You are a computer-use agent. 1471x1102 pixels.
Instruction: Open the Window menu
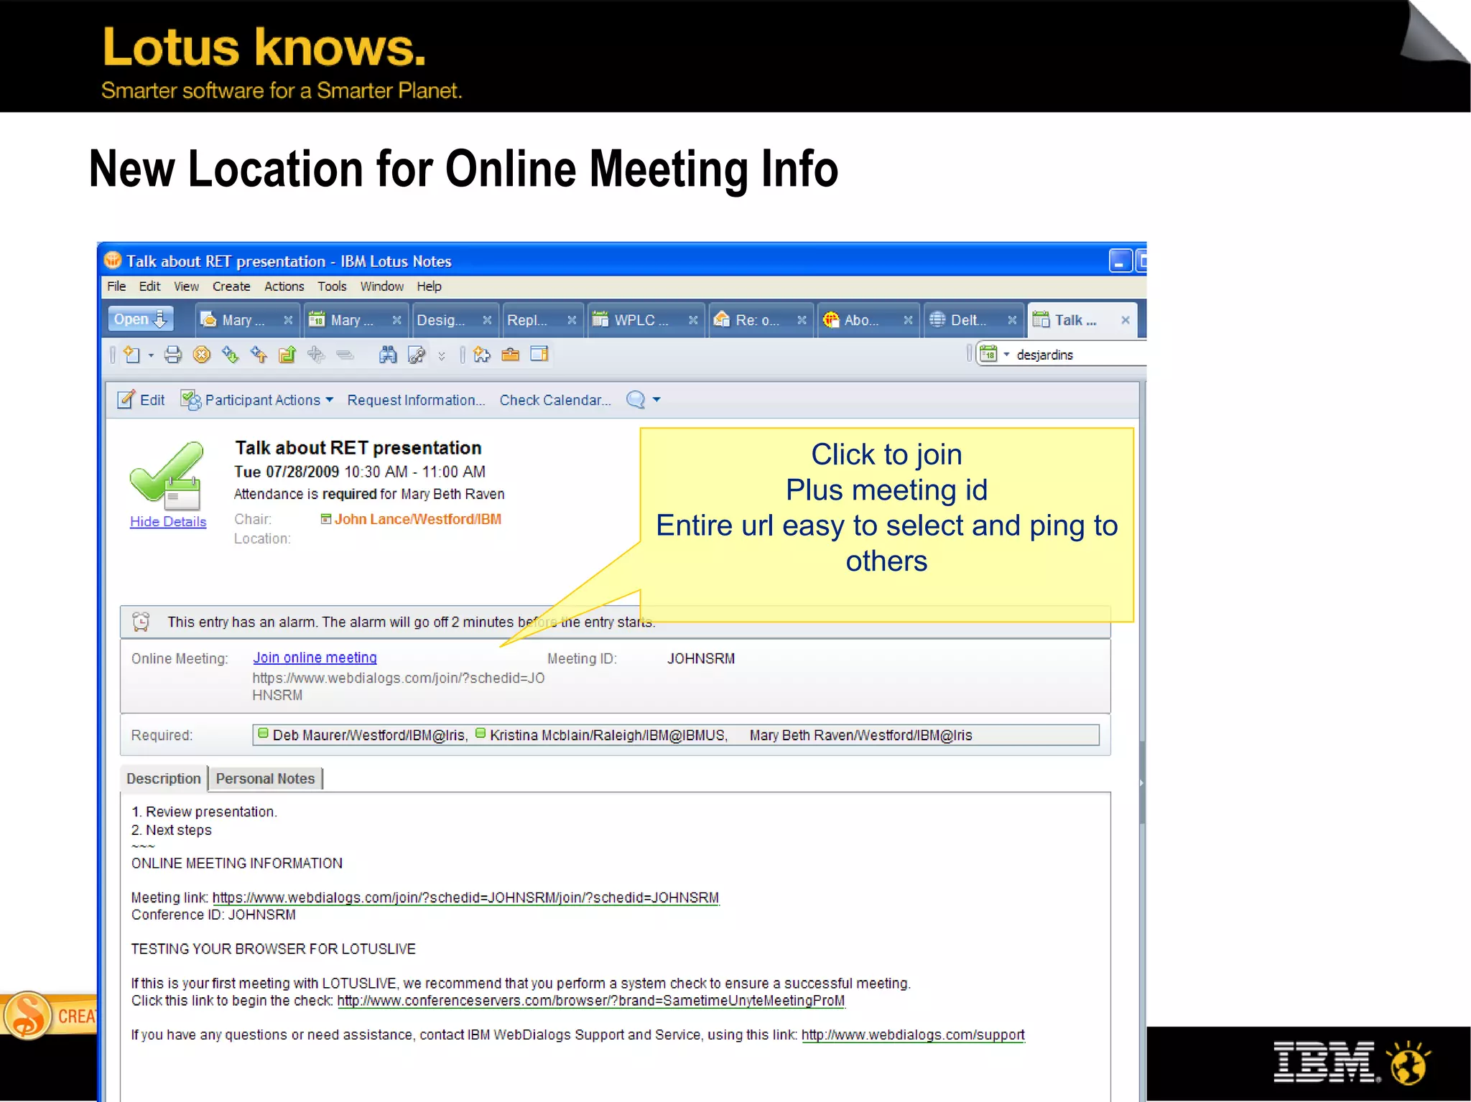381,286
